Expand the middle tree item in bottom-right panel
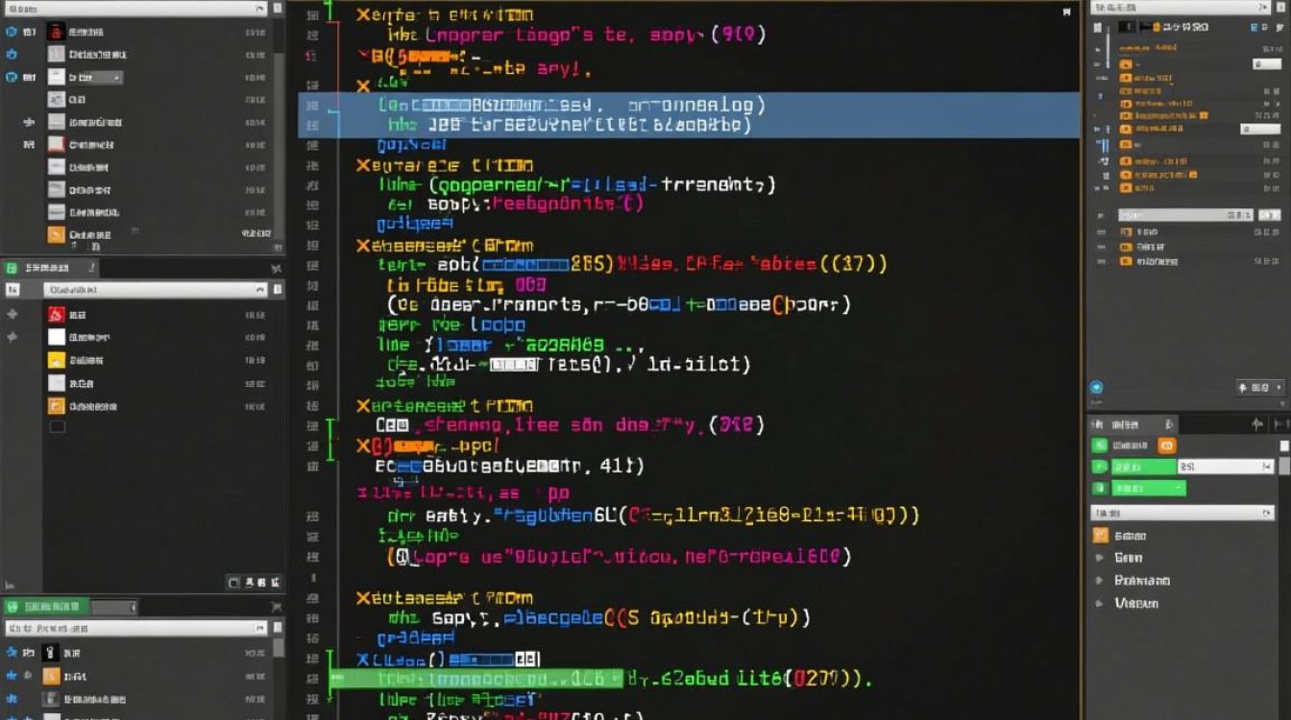 pyautogui.click(x=1100, y=581)
